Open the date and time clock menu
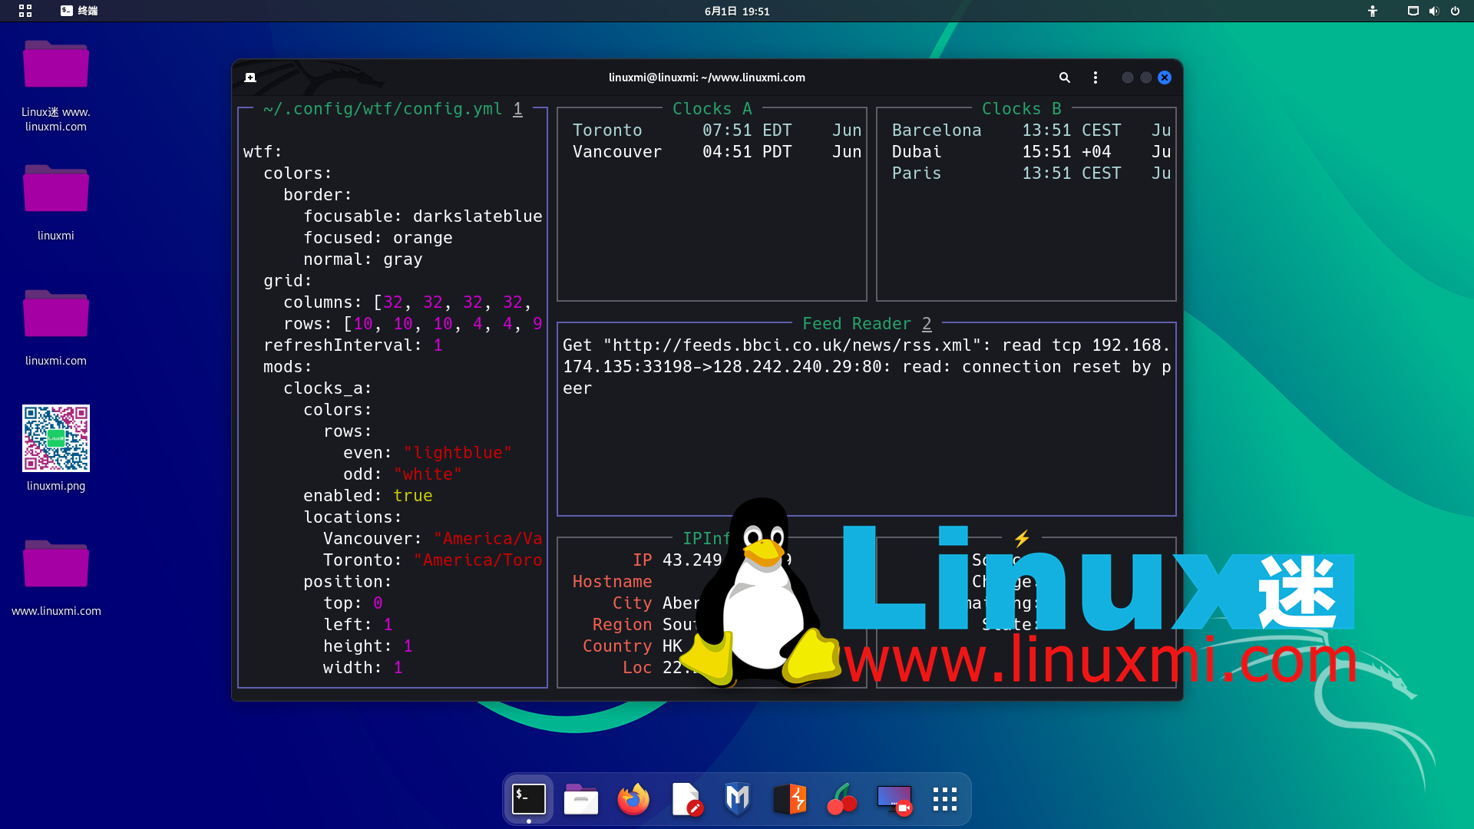This screenshot has width=1474, height=829. coord(736,11)
